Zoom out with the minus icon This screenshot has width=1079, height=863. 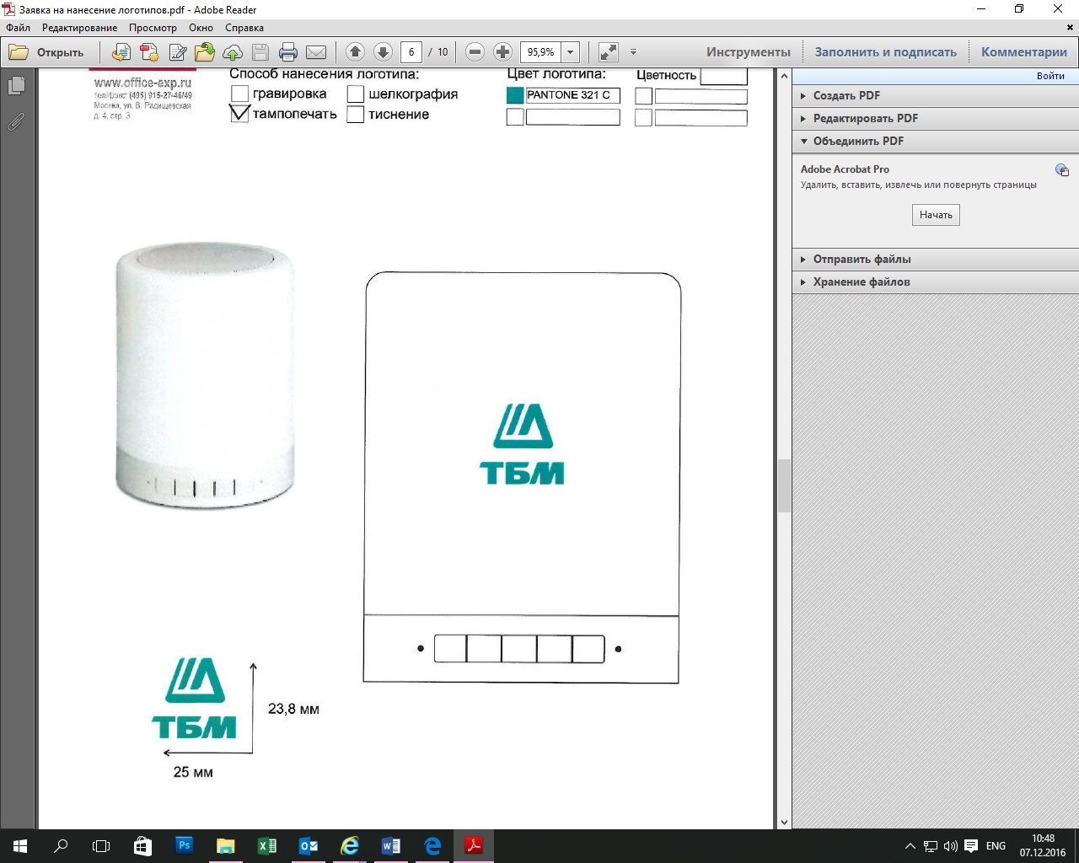pyautogui.click(x=475, y=52)
